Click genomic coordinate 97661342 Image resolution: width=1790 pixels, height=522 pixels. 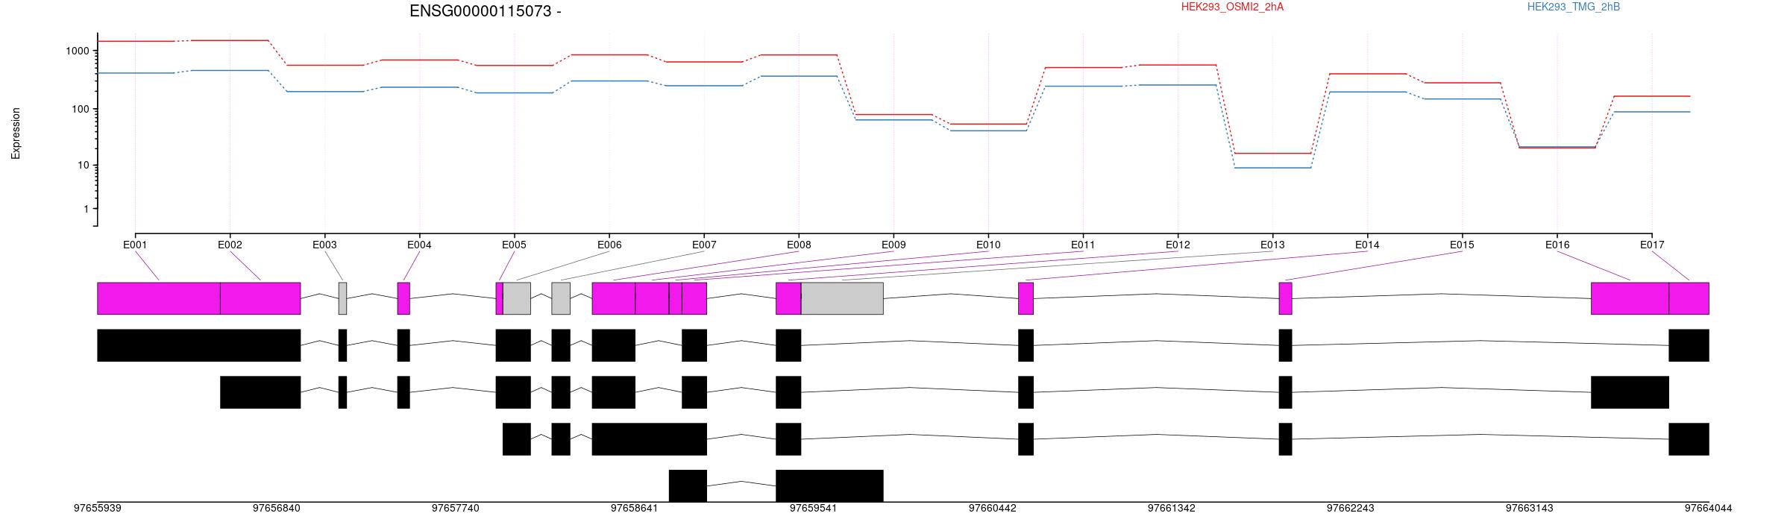pyautogui.click(x=1172, y=509)
